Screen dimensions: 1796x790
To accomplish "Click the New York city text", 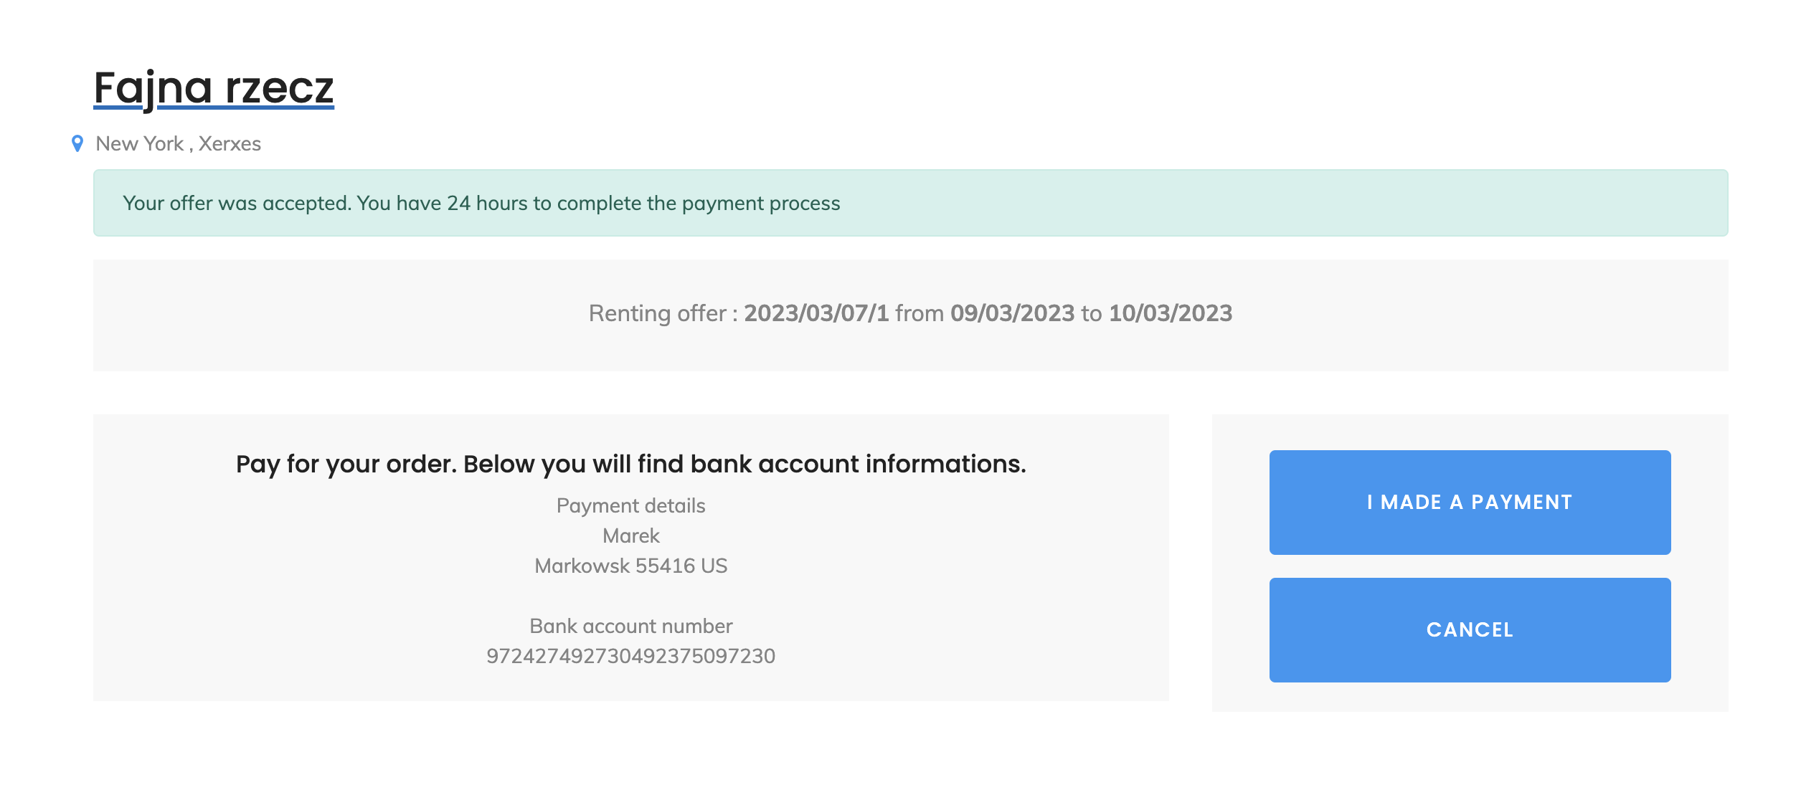I will point(140,144).
